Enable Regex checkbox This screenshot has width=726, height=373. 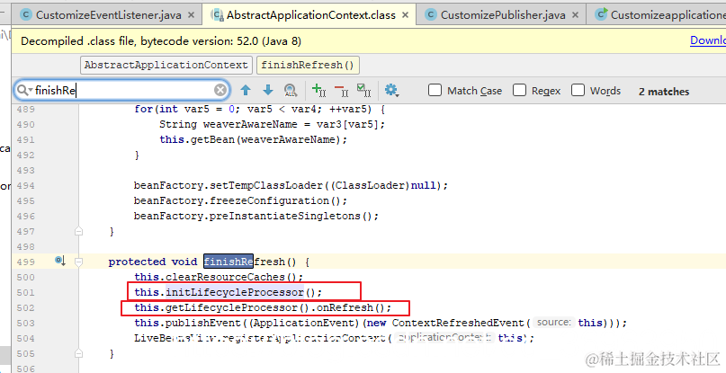[519, 90]
